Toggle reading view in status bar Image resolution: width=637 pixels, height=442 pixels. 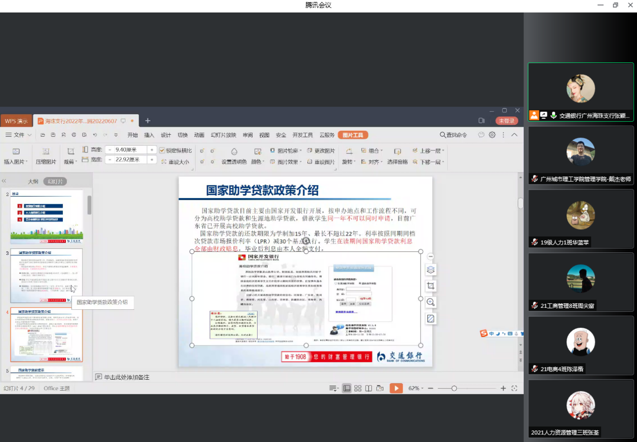369,388
